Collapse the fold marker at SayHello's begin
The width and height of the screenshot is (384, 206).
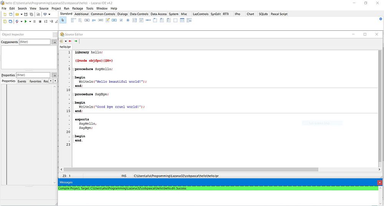point(73,78)
